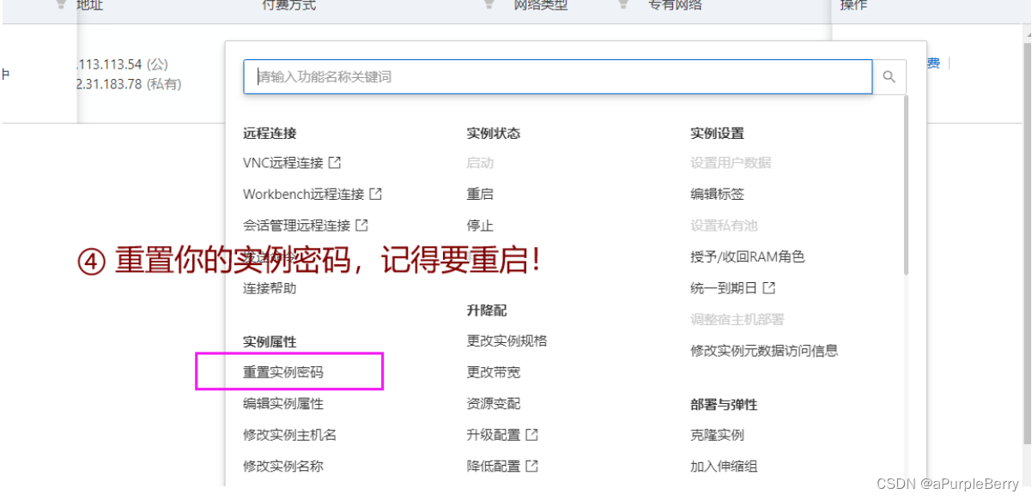Open 会话管理远程连接 menu entry
The image size is (1032, 500).
point(297,226)
